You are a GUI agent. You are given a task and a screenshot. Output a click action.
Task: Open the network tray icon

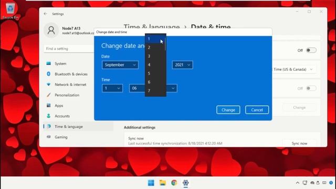304,183
